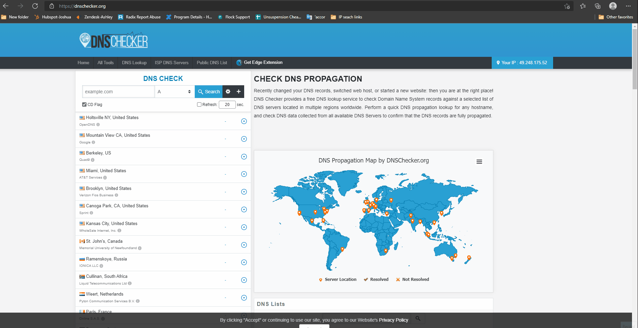Click the plus icon to add DNS server
638x328 pixels.
click(x=238, y=91)
